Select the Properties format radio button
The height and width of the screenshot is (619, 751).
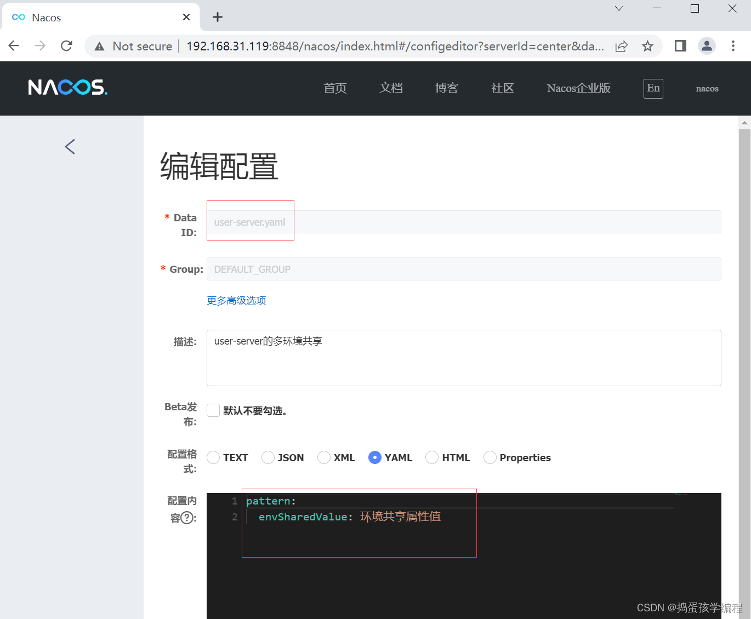pos(490,457)
